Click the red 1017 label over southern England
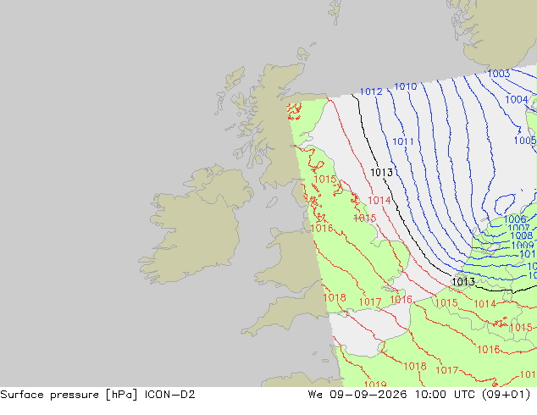 [370, 302]
